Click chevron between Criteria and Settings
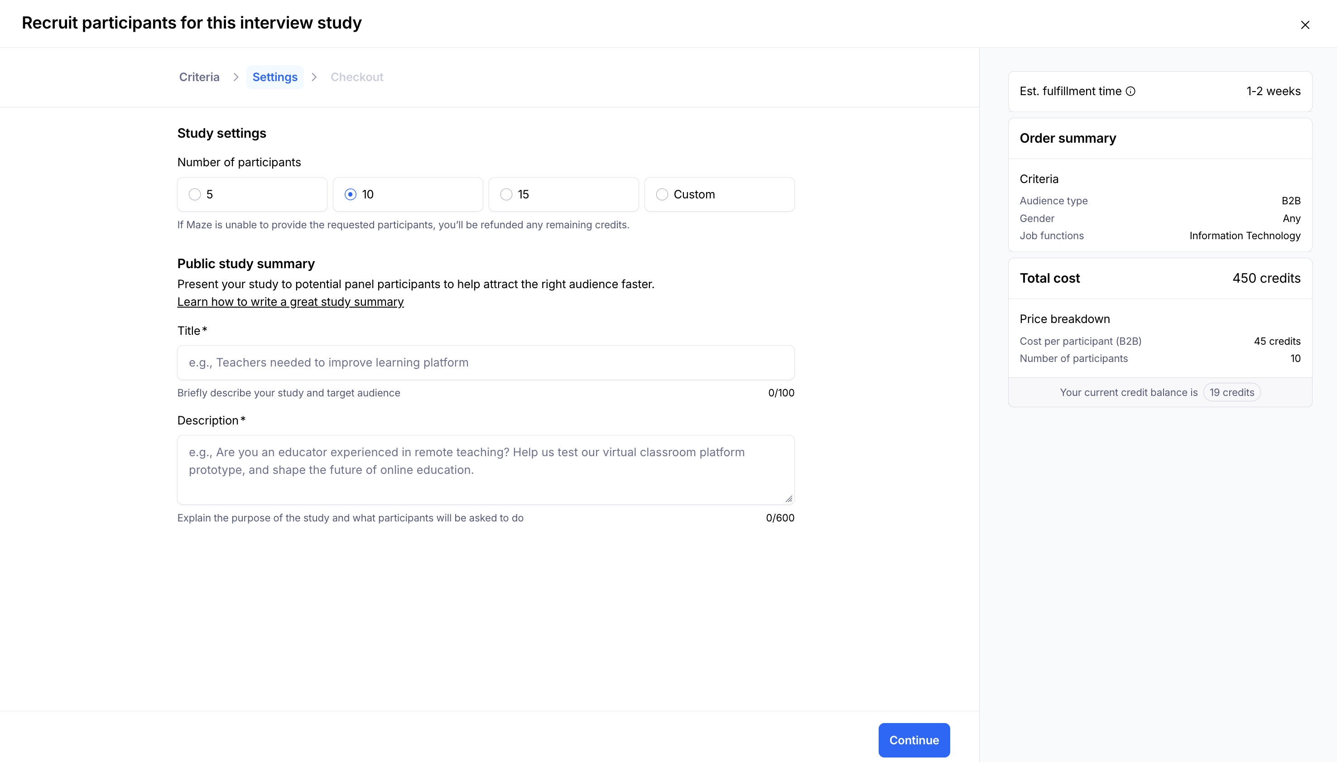 (x=236, y=77)
